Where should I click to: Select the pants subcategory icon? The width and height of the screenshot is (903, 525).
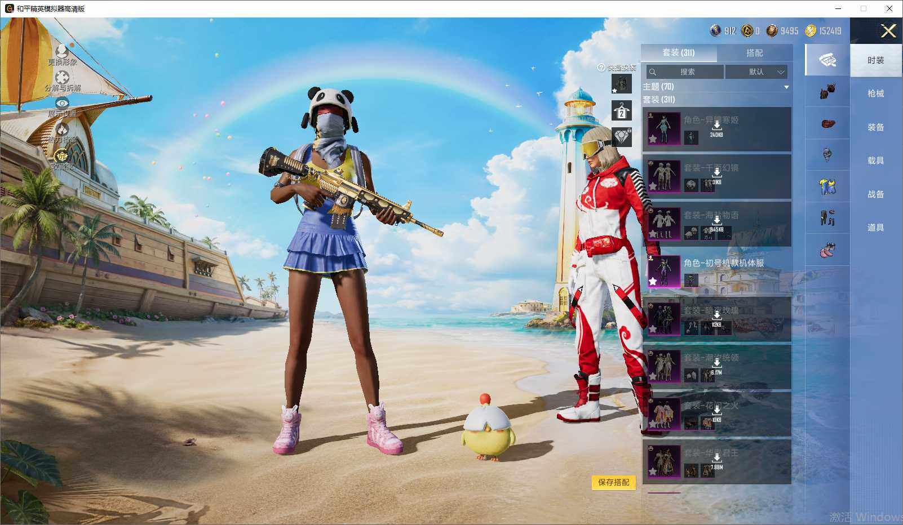click(827, 218)
